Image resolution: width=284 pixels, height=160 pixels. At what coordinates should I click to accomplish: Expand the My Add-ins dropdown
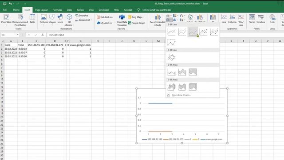pos(115,23)
